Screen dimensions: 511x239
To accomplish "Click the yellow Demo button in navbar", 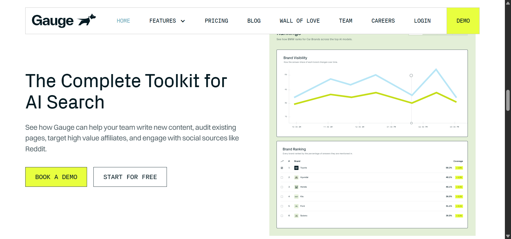I will pyautogui.click(x=463, y=21).
